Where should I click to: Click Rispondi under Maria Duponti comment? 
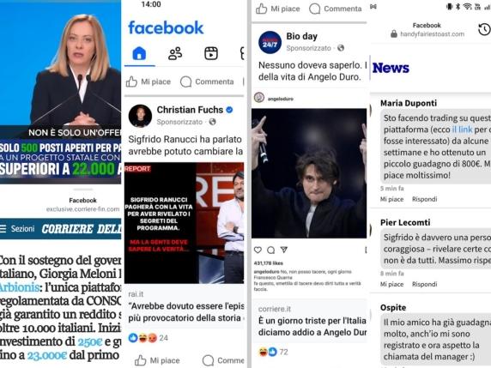[x=425, y=199]
